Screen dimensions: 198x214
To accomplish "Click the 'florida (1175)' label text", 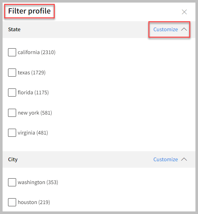I will 33,92.
